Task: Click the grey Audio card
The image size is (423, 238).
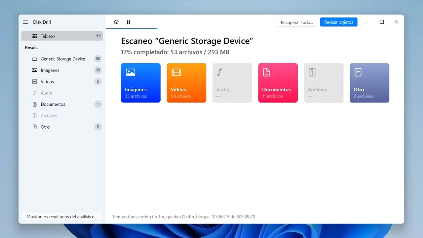Action: [x=232, y=83]
